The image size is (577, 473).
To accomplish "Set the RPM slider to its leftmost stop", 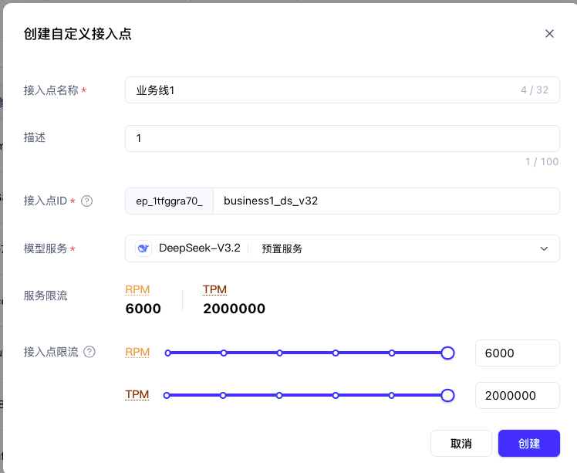I will [x=167, y=353].
